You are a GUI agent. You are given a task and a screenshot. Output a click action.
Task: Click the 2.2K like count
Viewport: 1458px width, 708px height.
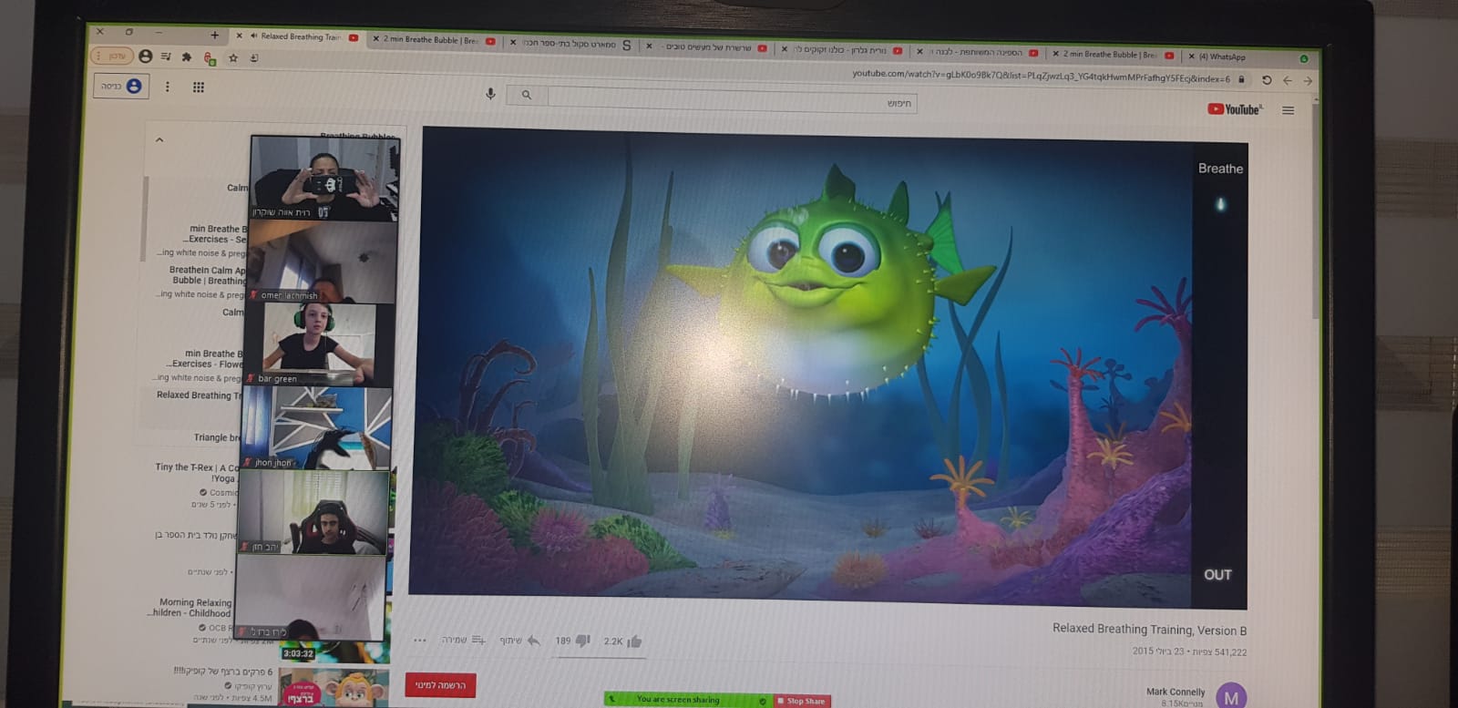click(x=613, y=641)
